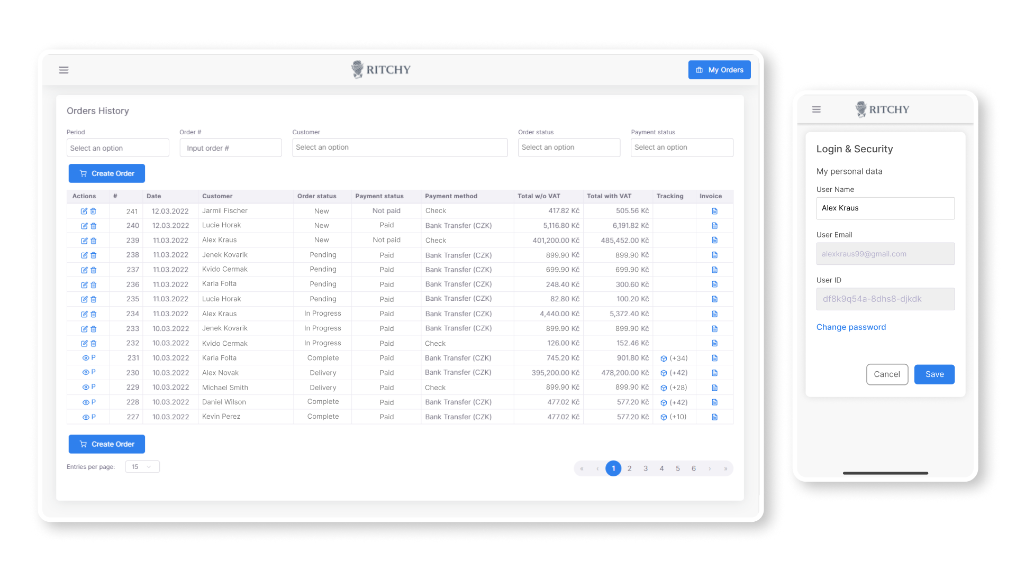Image resolution: width=1016 pixels, height=571 pixels.
Task: Click Save in Login & Security
Action: [x=935, y=374]
